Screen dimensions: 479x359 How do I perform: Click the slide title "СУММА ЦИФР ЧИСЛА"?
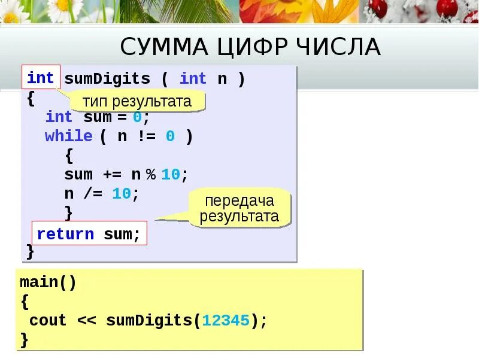(x=250, y=47)
